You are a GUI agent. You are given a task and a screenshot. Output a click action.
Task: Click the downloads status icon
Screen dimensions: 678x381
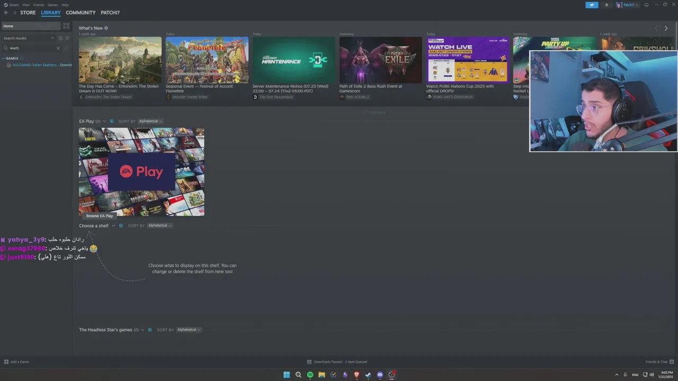pos(309,362)
